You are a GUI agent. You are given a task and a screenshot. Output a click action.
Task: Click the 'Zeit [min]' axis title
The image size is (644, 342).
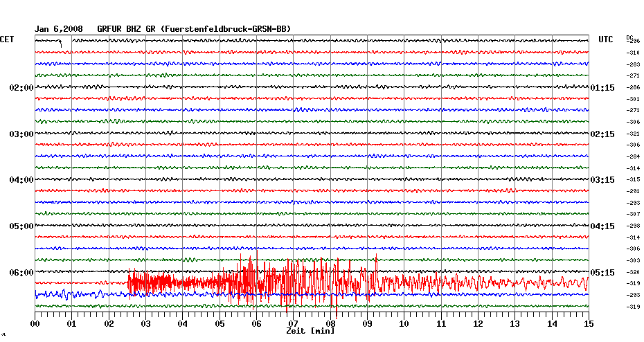point(310,331)
